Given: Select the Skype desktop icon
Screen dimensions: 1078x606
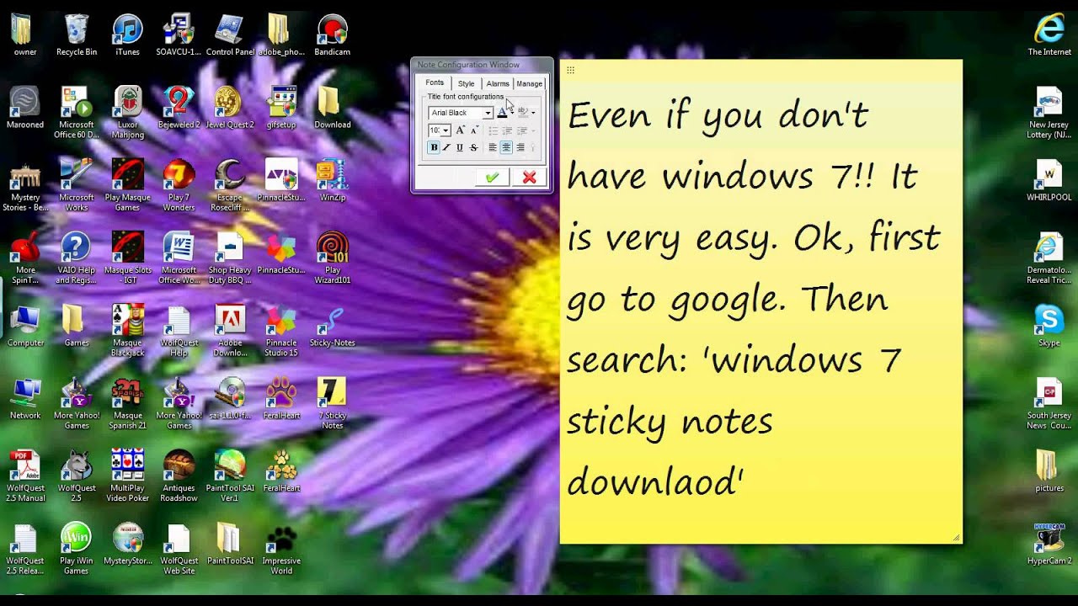Looking at the screenshot, I should pos(1049,326).
